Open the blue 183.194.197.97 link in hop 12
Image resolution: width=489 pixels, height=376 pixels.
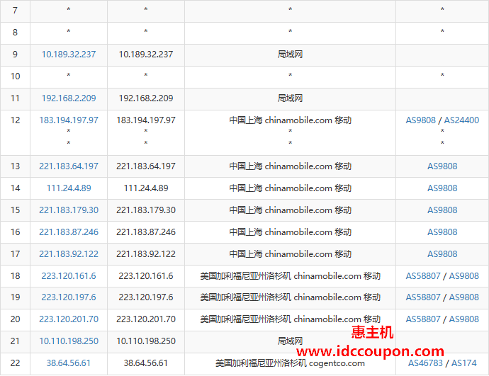click(69, 120)
